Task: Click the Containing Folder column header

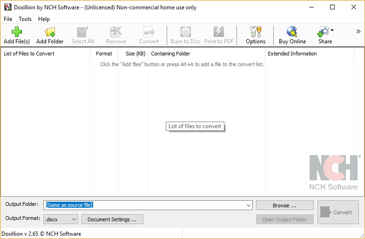Action: click(x=207, y=54)
